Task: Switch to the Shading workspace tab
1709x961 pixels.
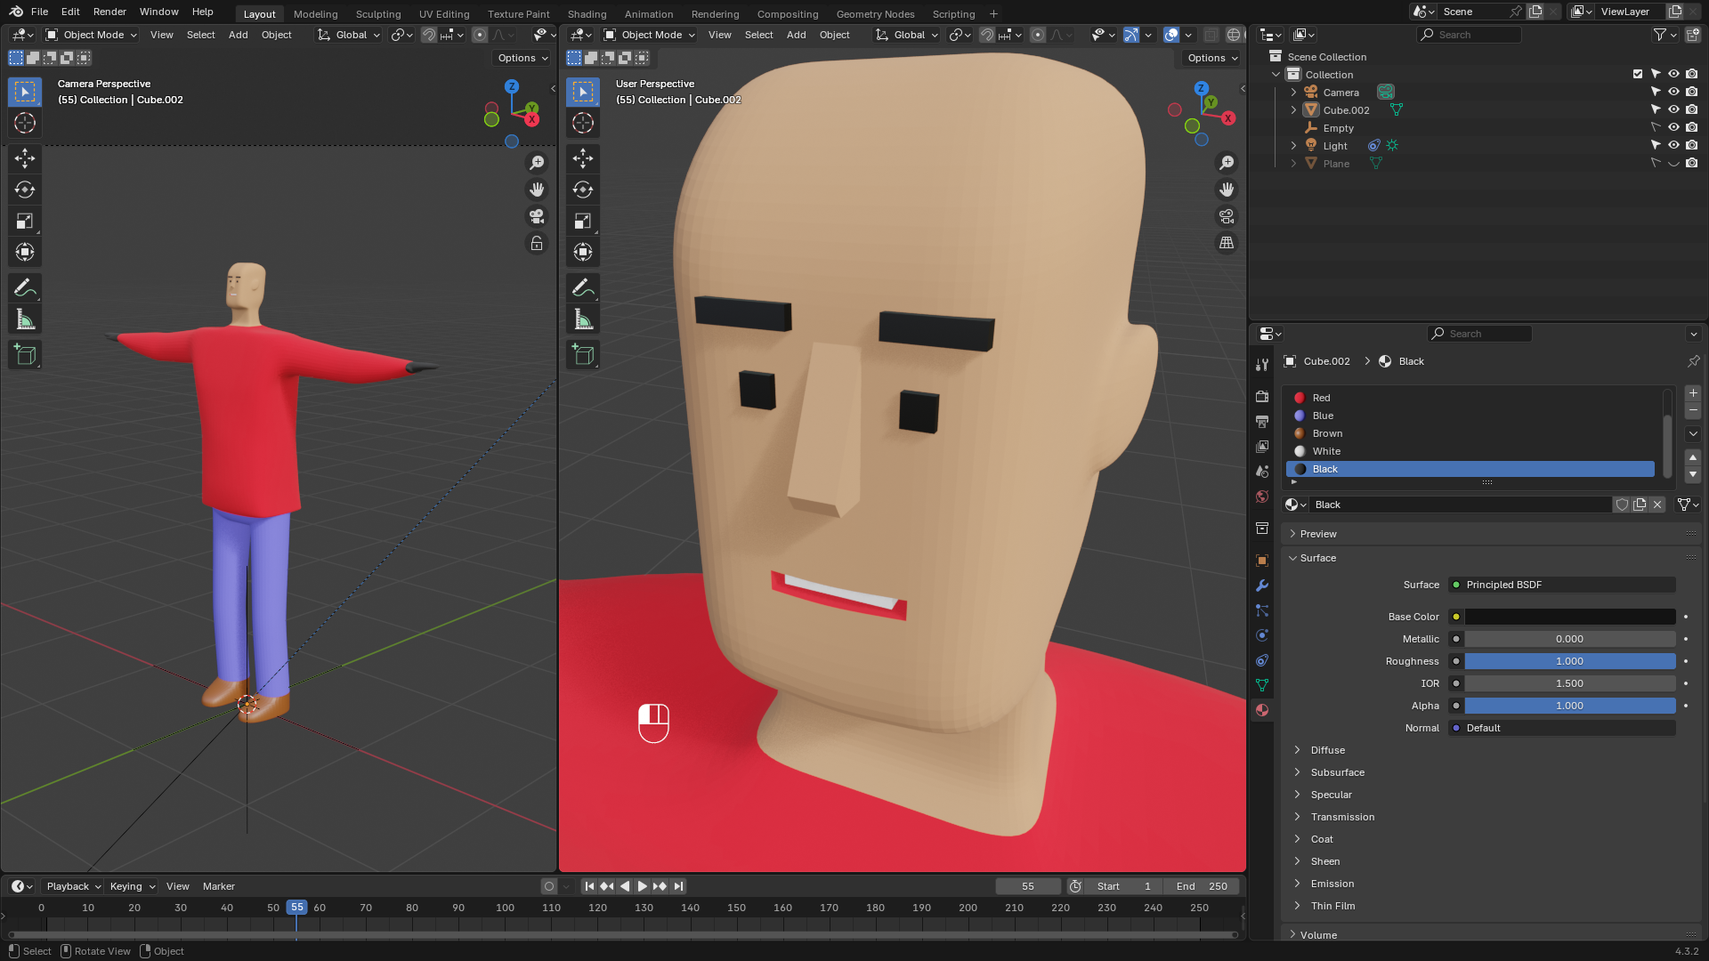Action: click(587, 14)
